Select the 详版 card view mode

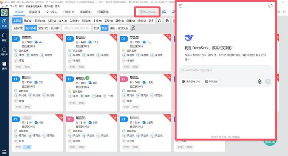pos(112,28)
